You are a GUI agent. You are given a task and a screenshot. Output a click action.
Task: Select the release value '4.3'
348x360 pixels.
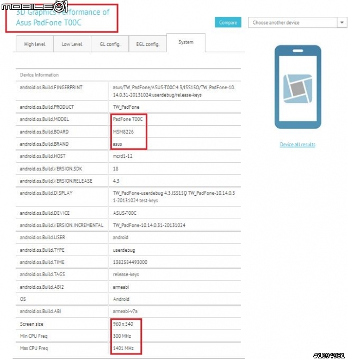pyautogui.click(x=116, y=181)
